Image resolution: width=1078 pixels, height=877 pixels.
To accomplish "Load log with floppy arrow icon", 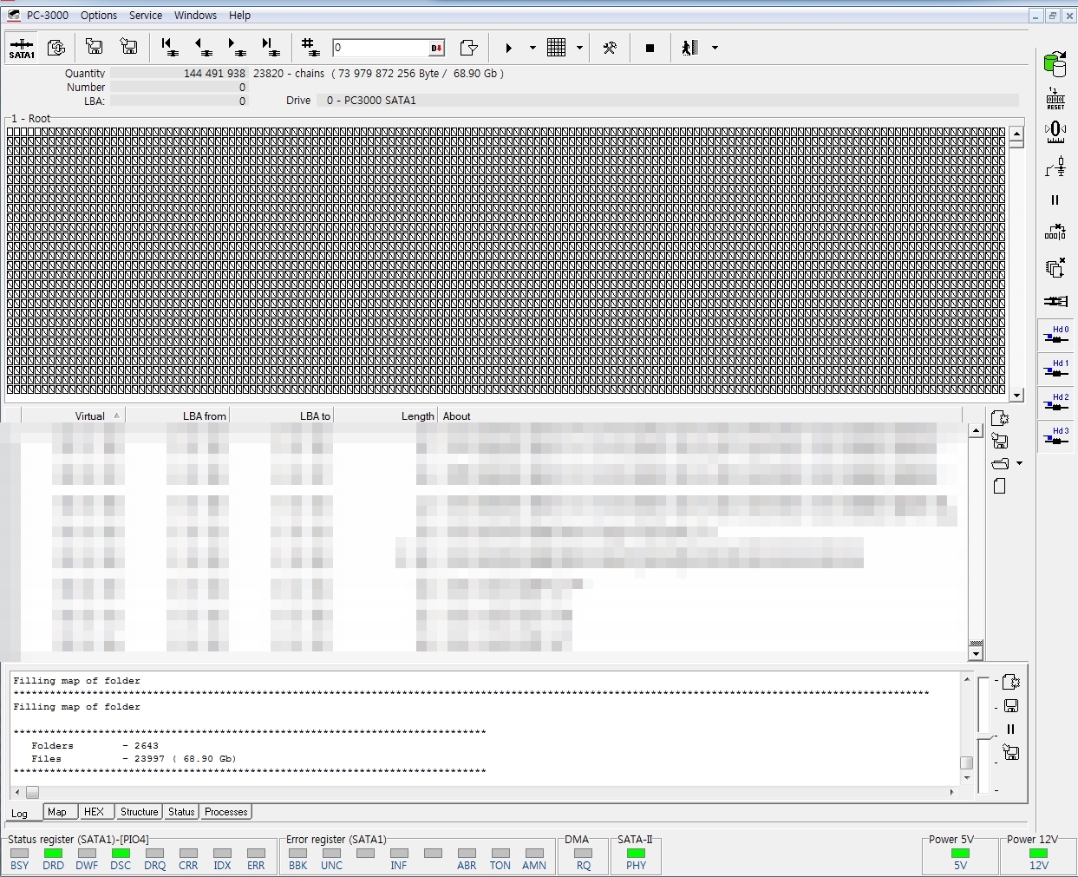I will tap(1011, 753).
